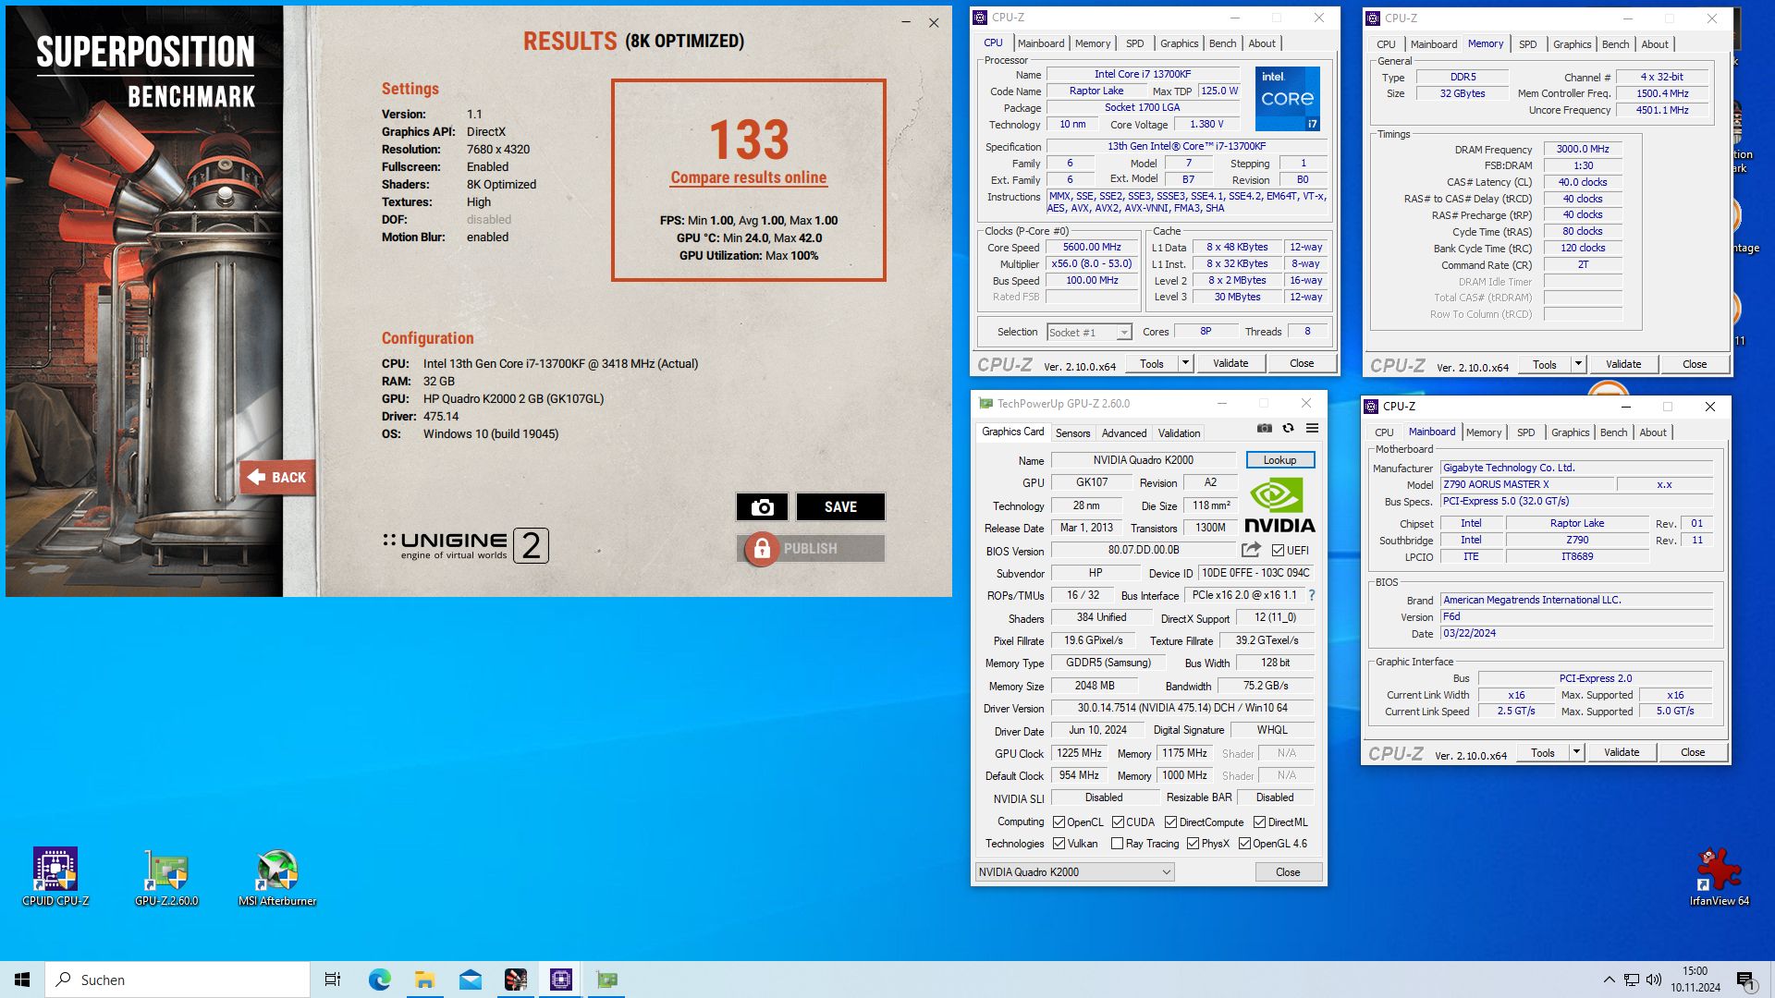Click the Intel Core i7 logo badge
The width and height of the screenshot is (1775, 998).
pos(1287,98)
